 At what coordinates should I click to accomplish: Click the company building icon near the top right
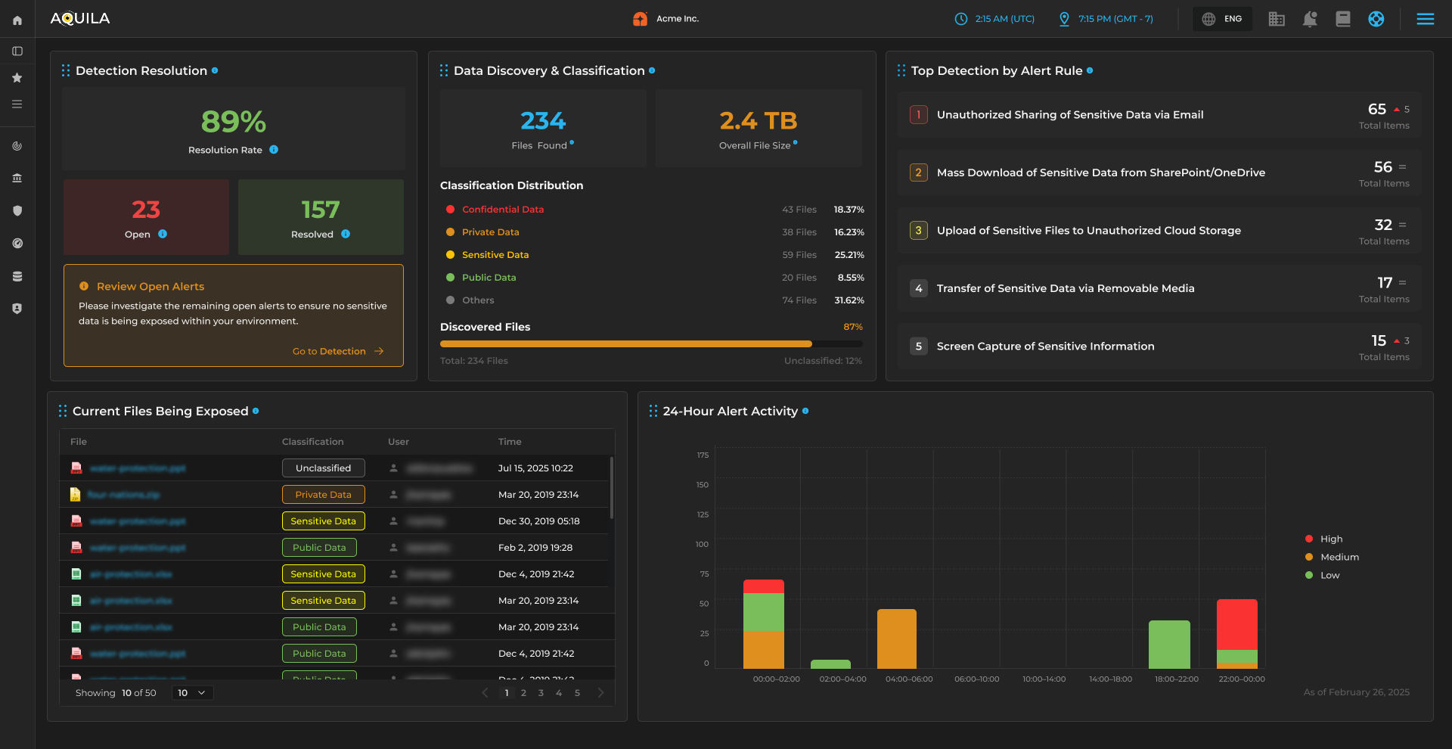[1277, 19]
